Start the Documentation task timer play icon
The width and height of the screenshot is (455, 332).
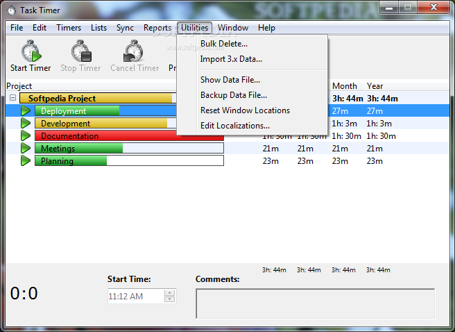(26, 135)
